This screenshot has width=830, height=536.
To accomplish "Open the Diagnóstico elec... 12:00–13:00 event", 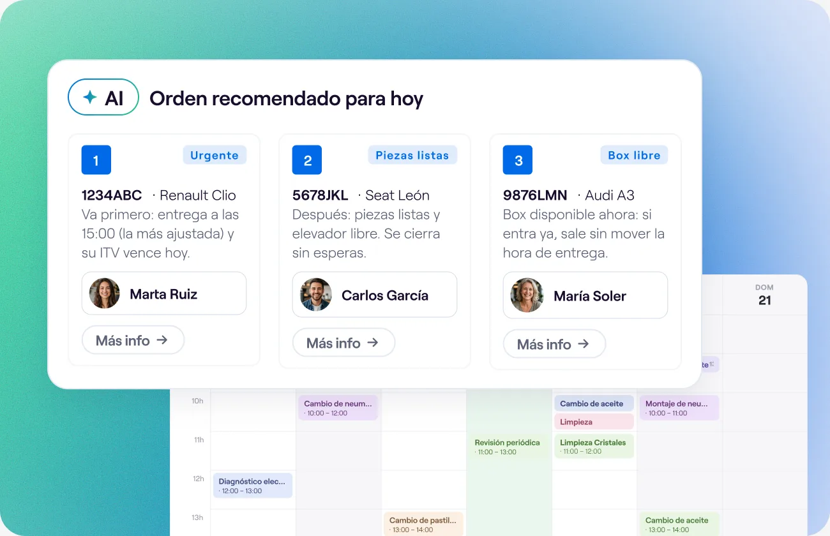I will pyautogui.click(x=253, y=486).
